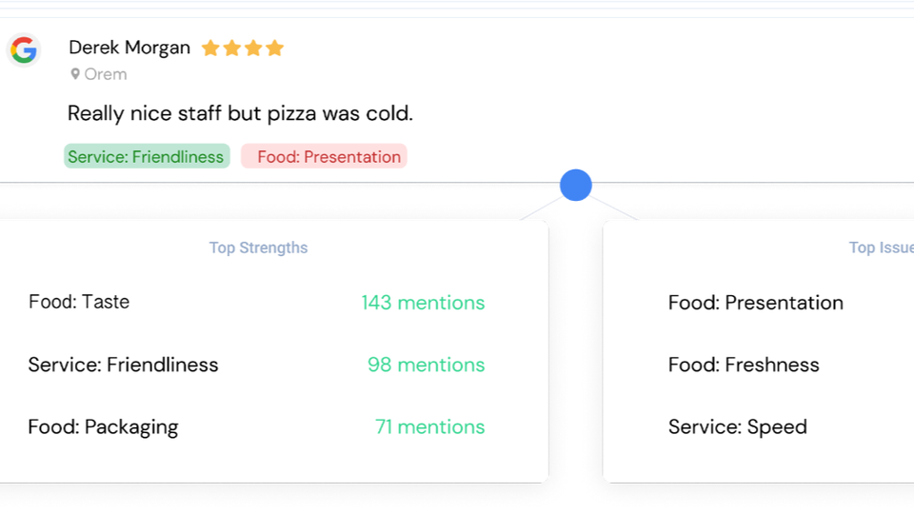This screenshot has height=514, width=914.
Task: Open the Top Issues heading
Action: [x=882, y=247]
